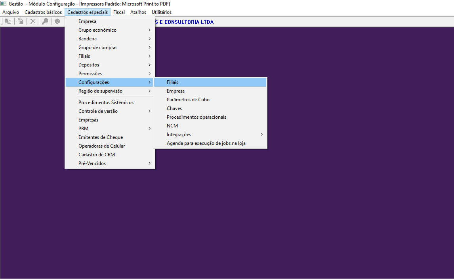The width and height of the screenshot is (454, 279).
Task: Click the round face toolbar icon
Action: click(57, 21)
